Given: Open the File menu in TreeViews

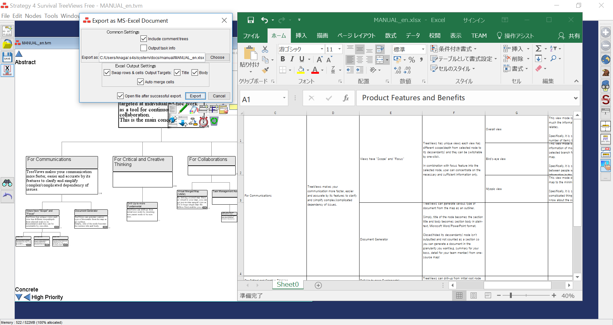Looking at the screenshot, I should pos(5,16).
